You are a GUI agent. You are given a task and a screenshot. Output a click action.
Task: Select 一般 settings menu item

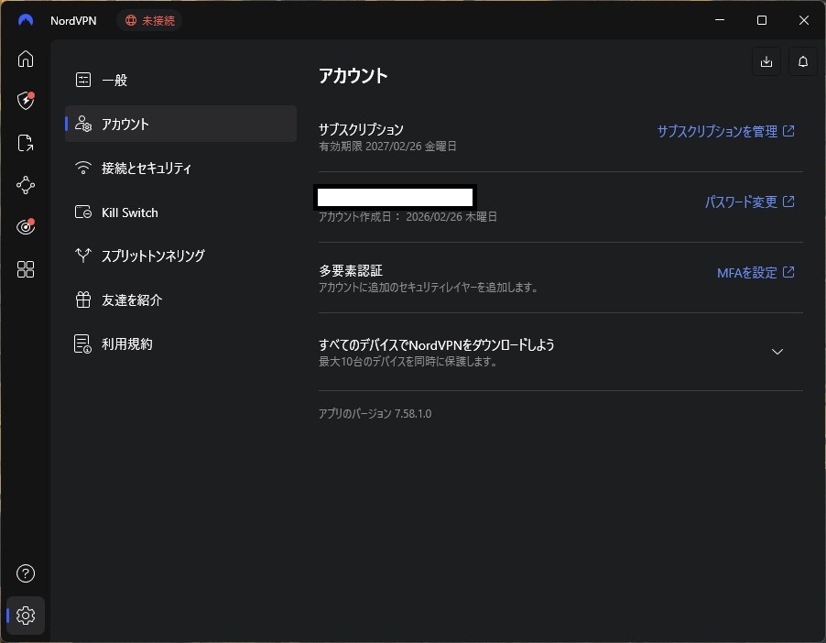coord(114,81)
